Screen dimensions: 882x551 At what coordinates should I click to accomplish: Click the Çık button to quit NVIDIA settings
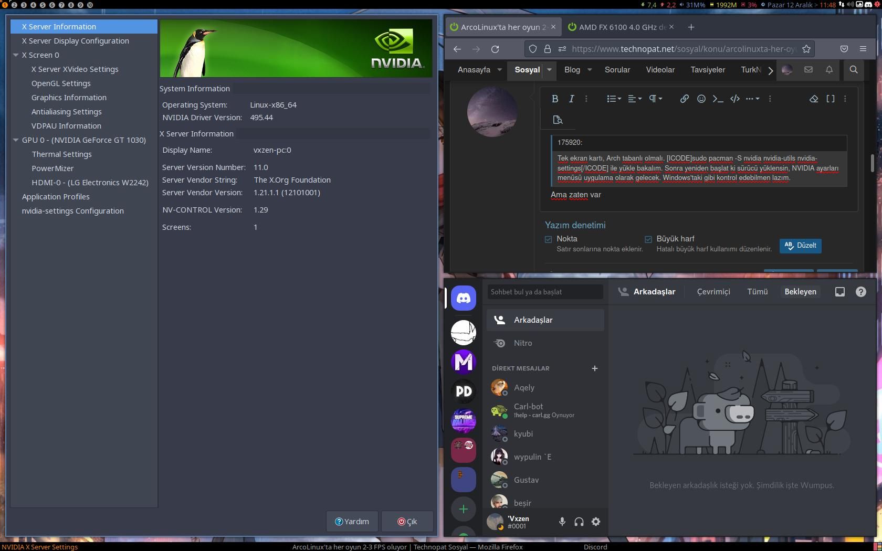pos(407,522)
